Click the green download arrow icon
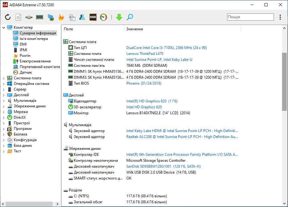The height and width of the screenshot is (207, 288). [x=119, y=17]
